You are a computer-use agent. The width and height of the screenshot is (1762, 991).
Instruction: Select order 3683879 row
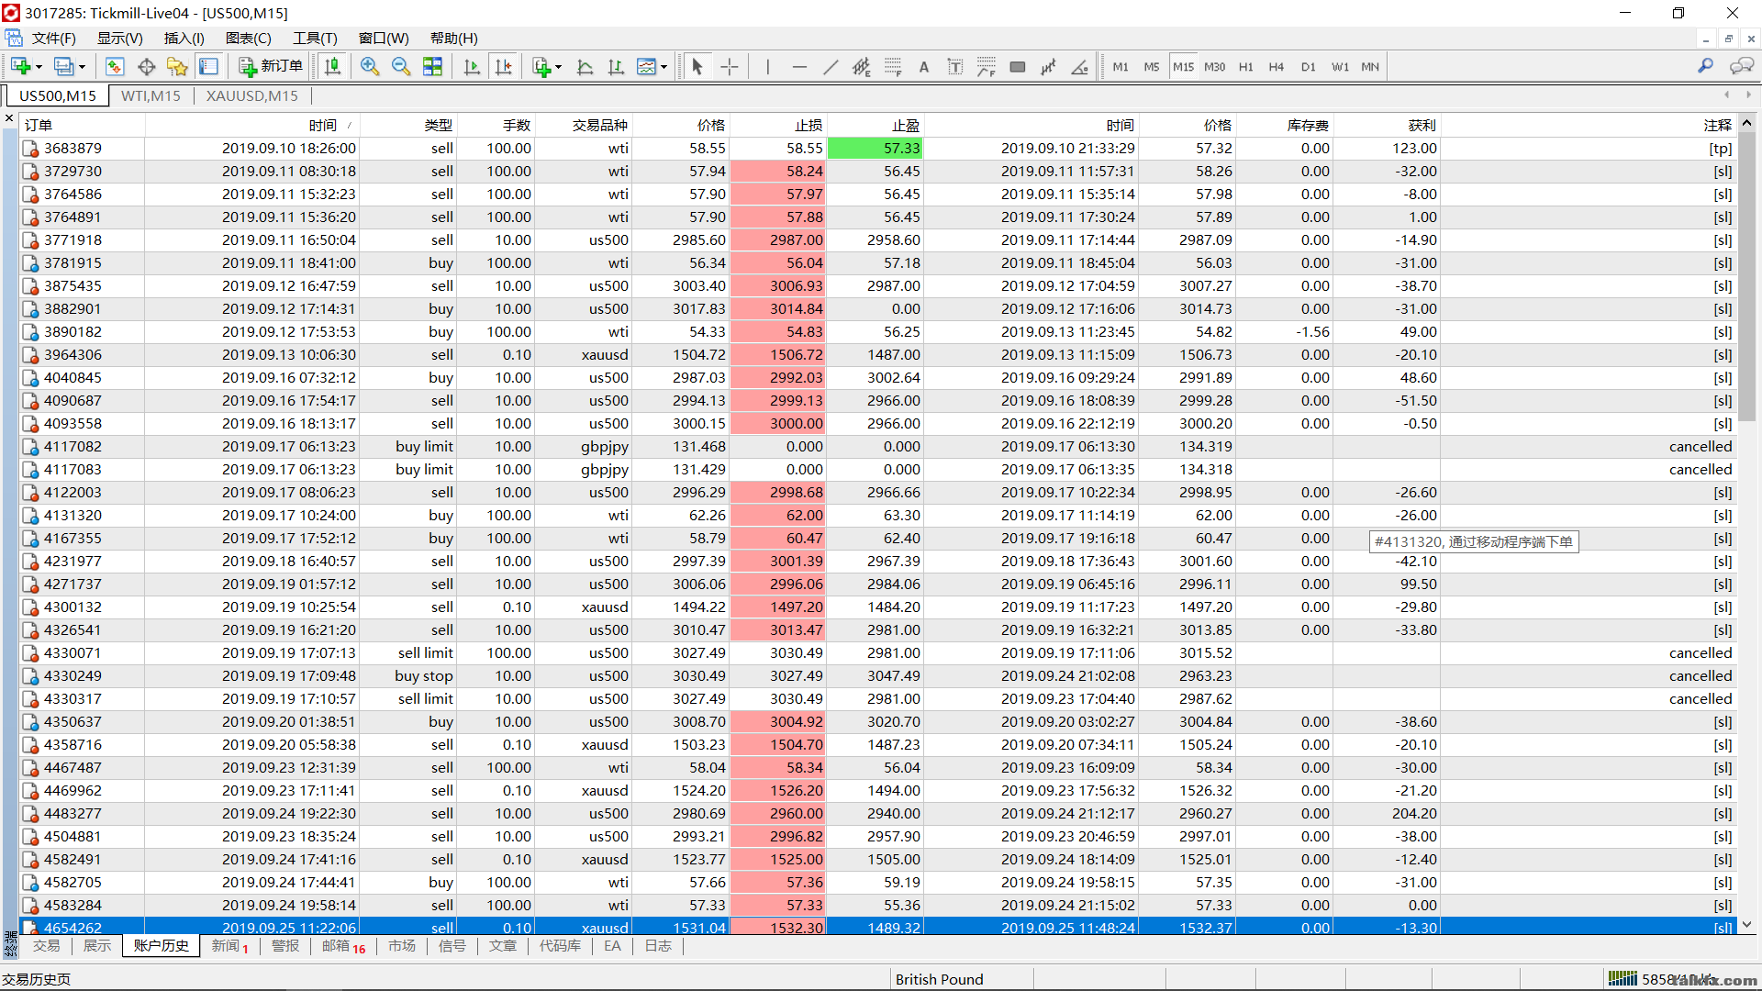click(x=879, y=148)
